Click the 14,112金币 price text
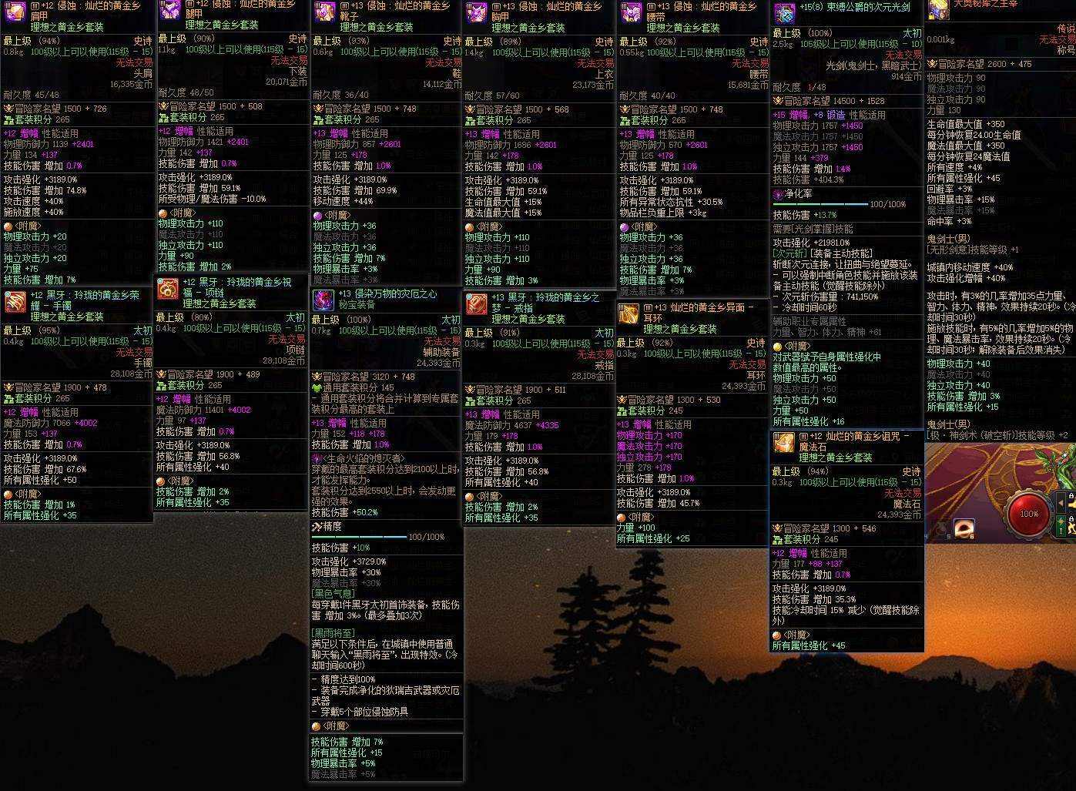 441,85
